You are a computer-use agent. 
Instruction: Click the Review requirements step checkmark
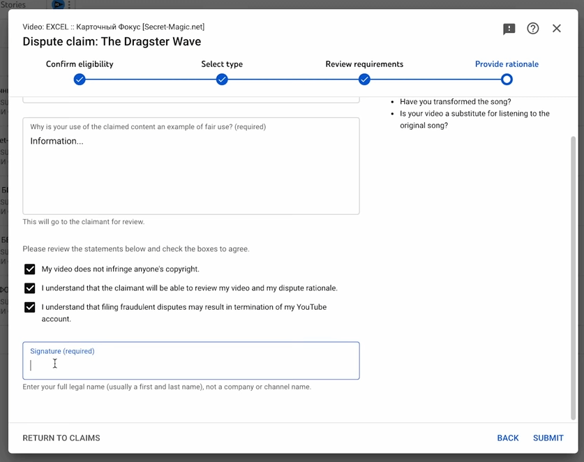pos(364,80)
